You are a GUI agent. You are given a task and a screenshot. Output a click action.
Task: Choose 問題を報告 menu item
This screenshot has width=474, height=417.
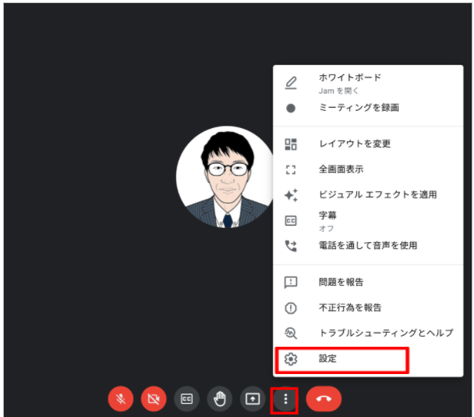(x=368, y=282)
